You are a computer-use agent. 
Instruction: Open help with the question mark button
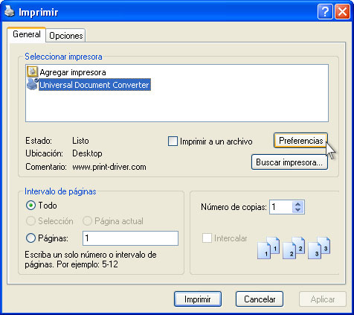(x=325, y=11)
